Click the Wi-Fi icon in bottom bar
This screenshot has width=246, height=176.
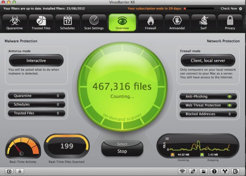tap(183, 171)
